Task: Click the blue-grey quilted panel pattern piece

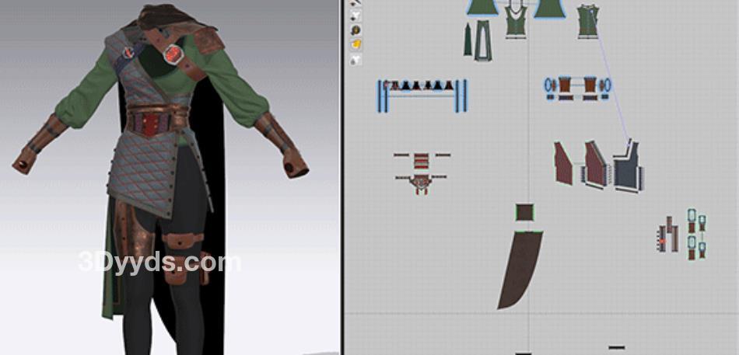Action: coord(629,169)
